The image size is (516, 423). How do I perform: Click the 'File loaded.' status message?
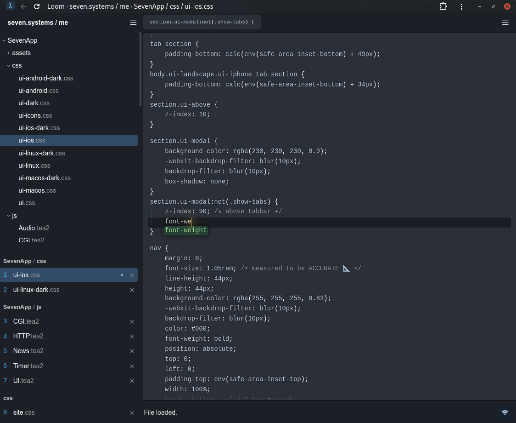(x=160, y=413)
